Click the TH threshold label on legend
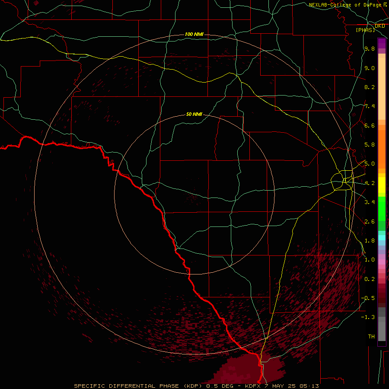The image size is (389, 389). pos(371,337)
